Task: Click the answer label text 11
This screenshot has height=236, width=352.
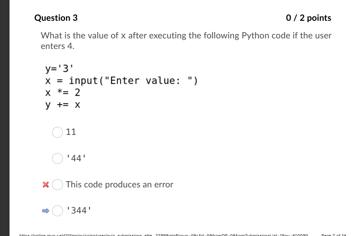Action: (x=71, y=132)
